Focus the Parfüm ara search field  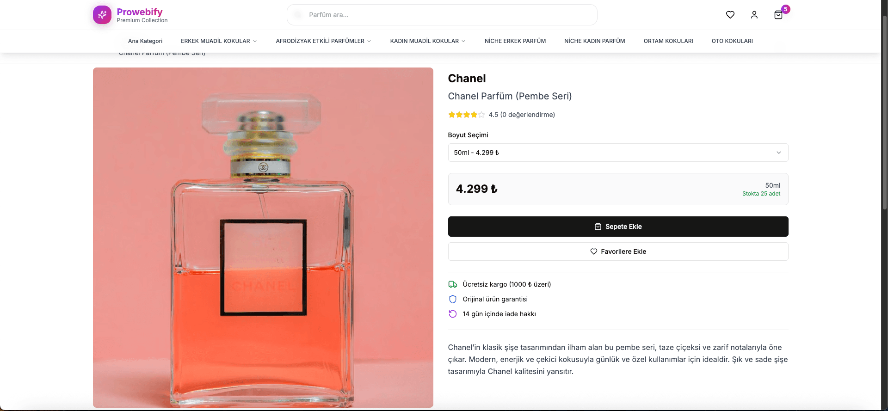point(442,15)
